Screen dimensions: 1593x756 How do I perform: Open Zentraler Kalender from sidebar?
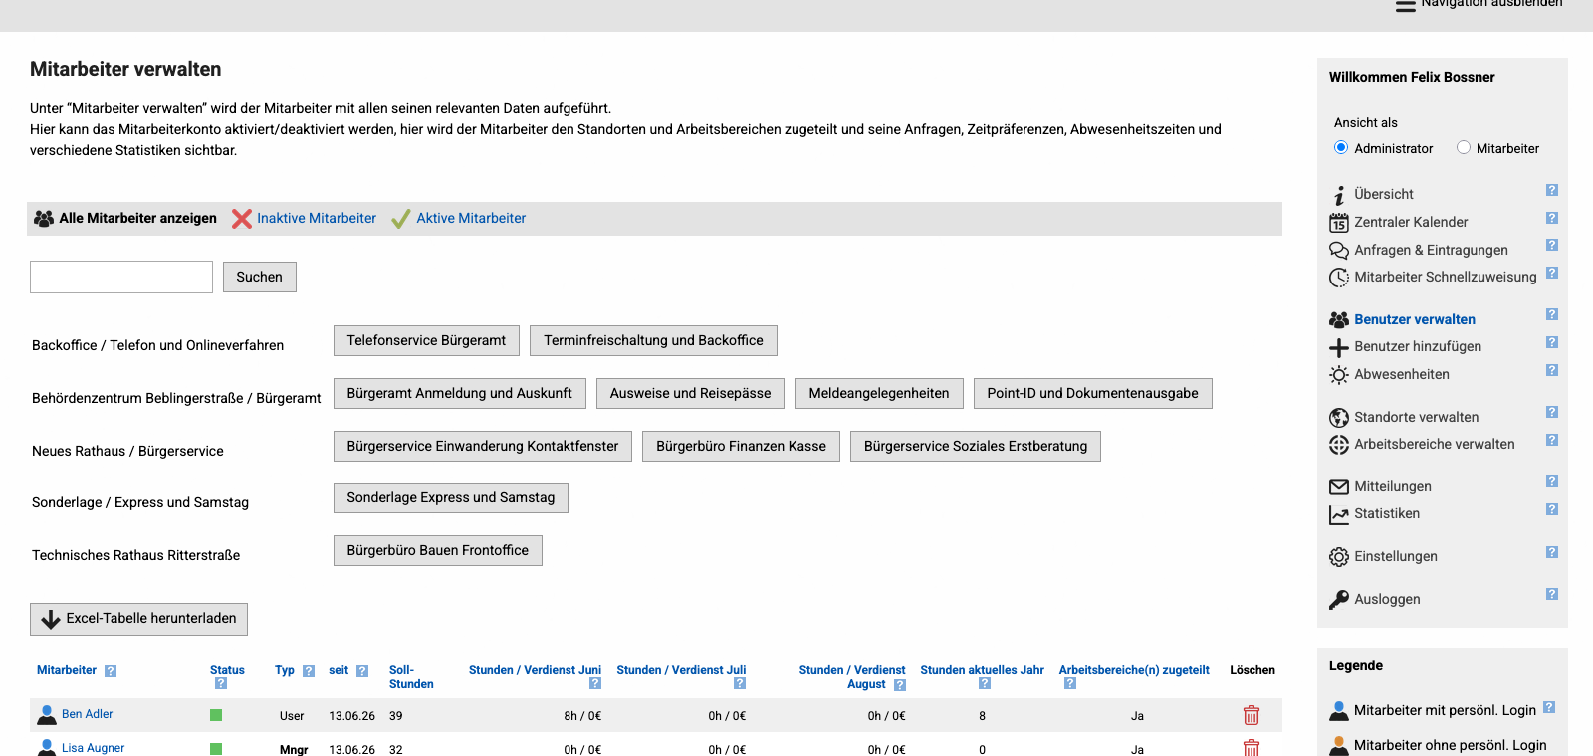pyautogui.click(x=1411, y=223)
